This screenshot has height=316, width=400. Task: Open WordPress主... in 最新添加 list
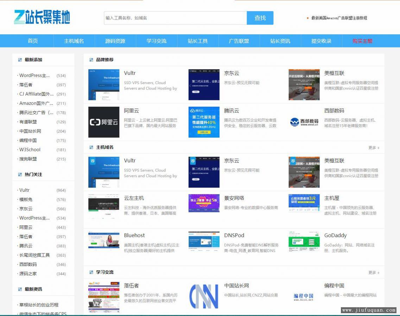34,75
